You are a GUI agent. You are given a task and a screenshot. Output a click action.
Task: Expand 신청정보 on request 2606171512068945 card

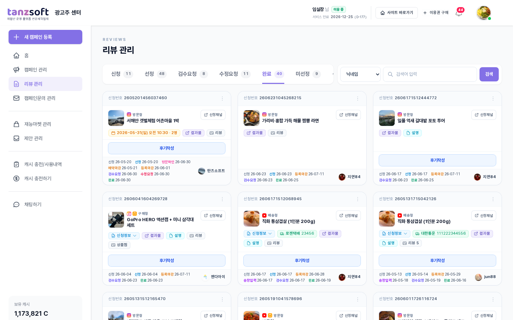pyautogui.click(x=259, y=234)
